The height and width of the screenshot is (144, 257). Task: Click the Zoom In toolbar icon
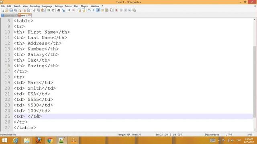click(x=69, y=10)
